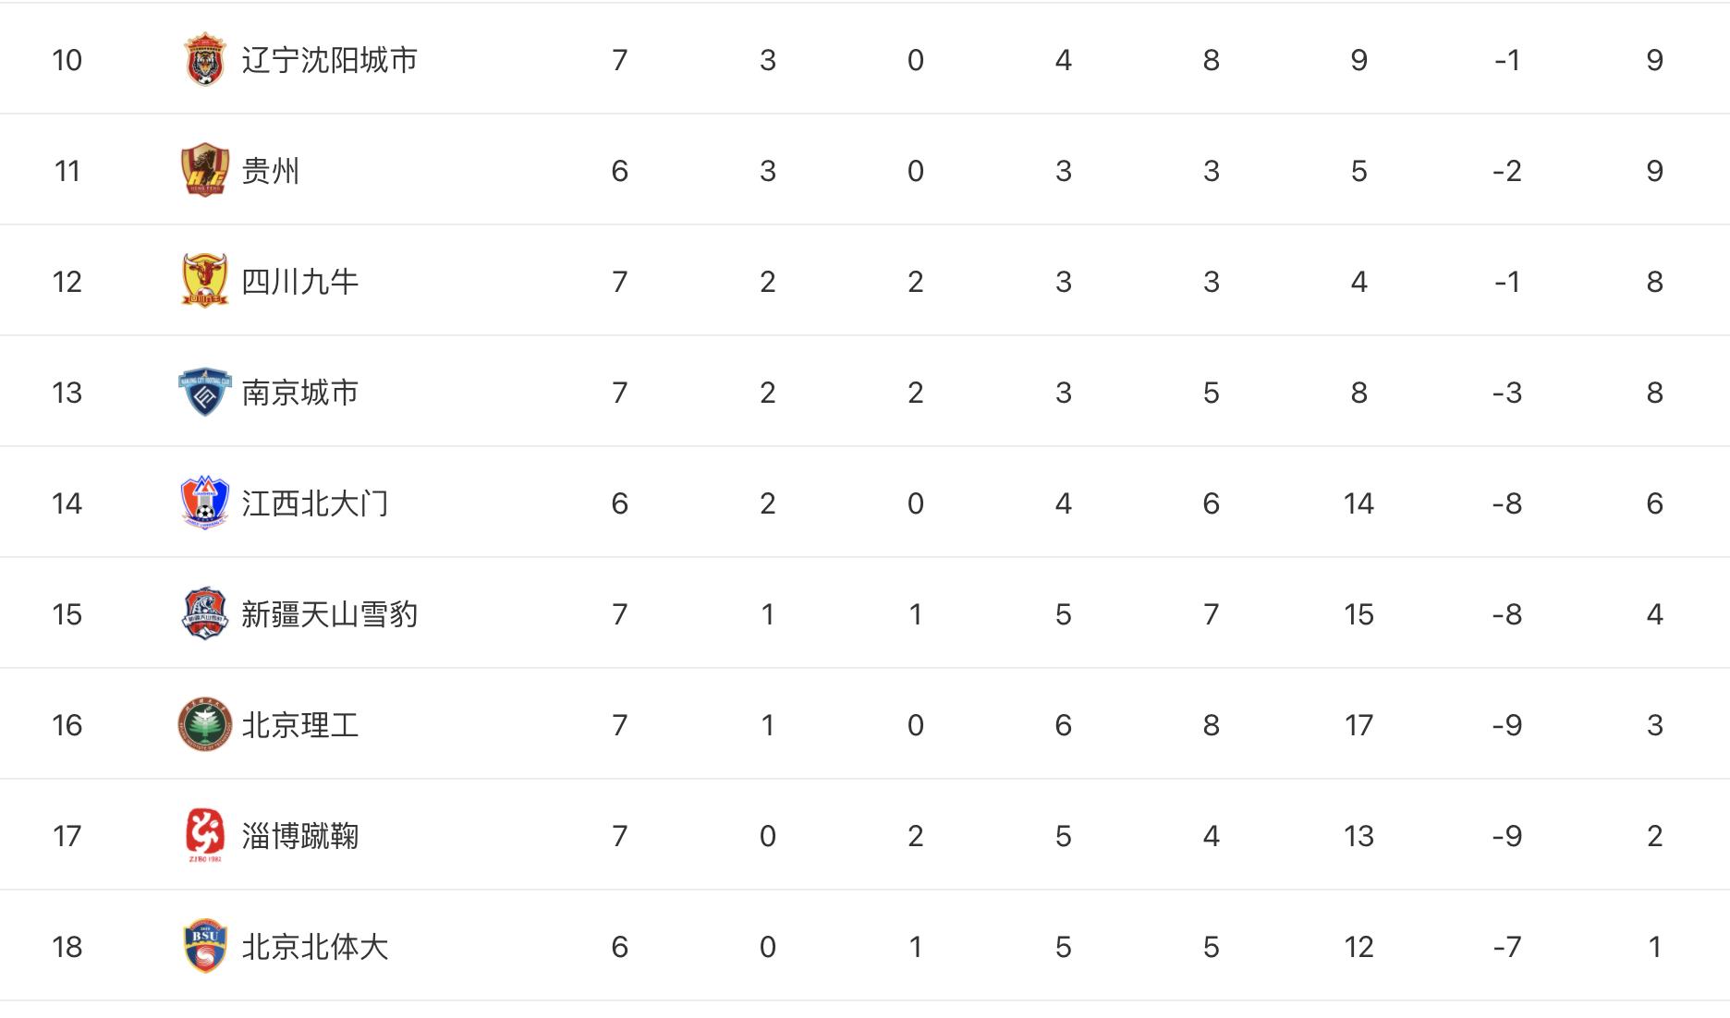Click the last-place rank number 18
Viewport: 1730px width, 1018px height.
67,947
